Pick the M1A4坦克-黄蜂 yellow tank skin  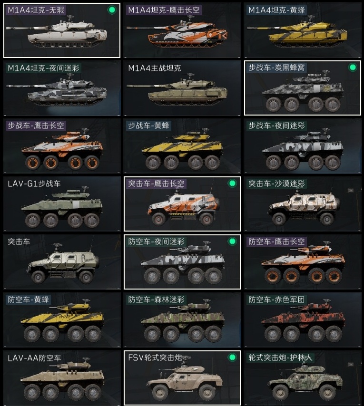(x=303, y=30)
